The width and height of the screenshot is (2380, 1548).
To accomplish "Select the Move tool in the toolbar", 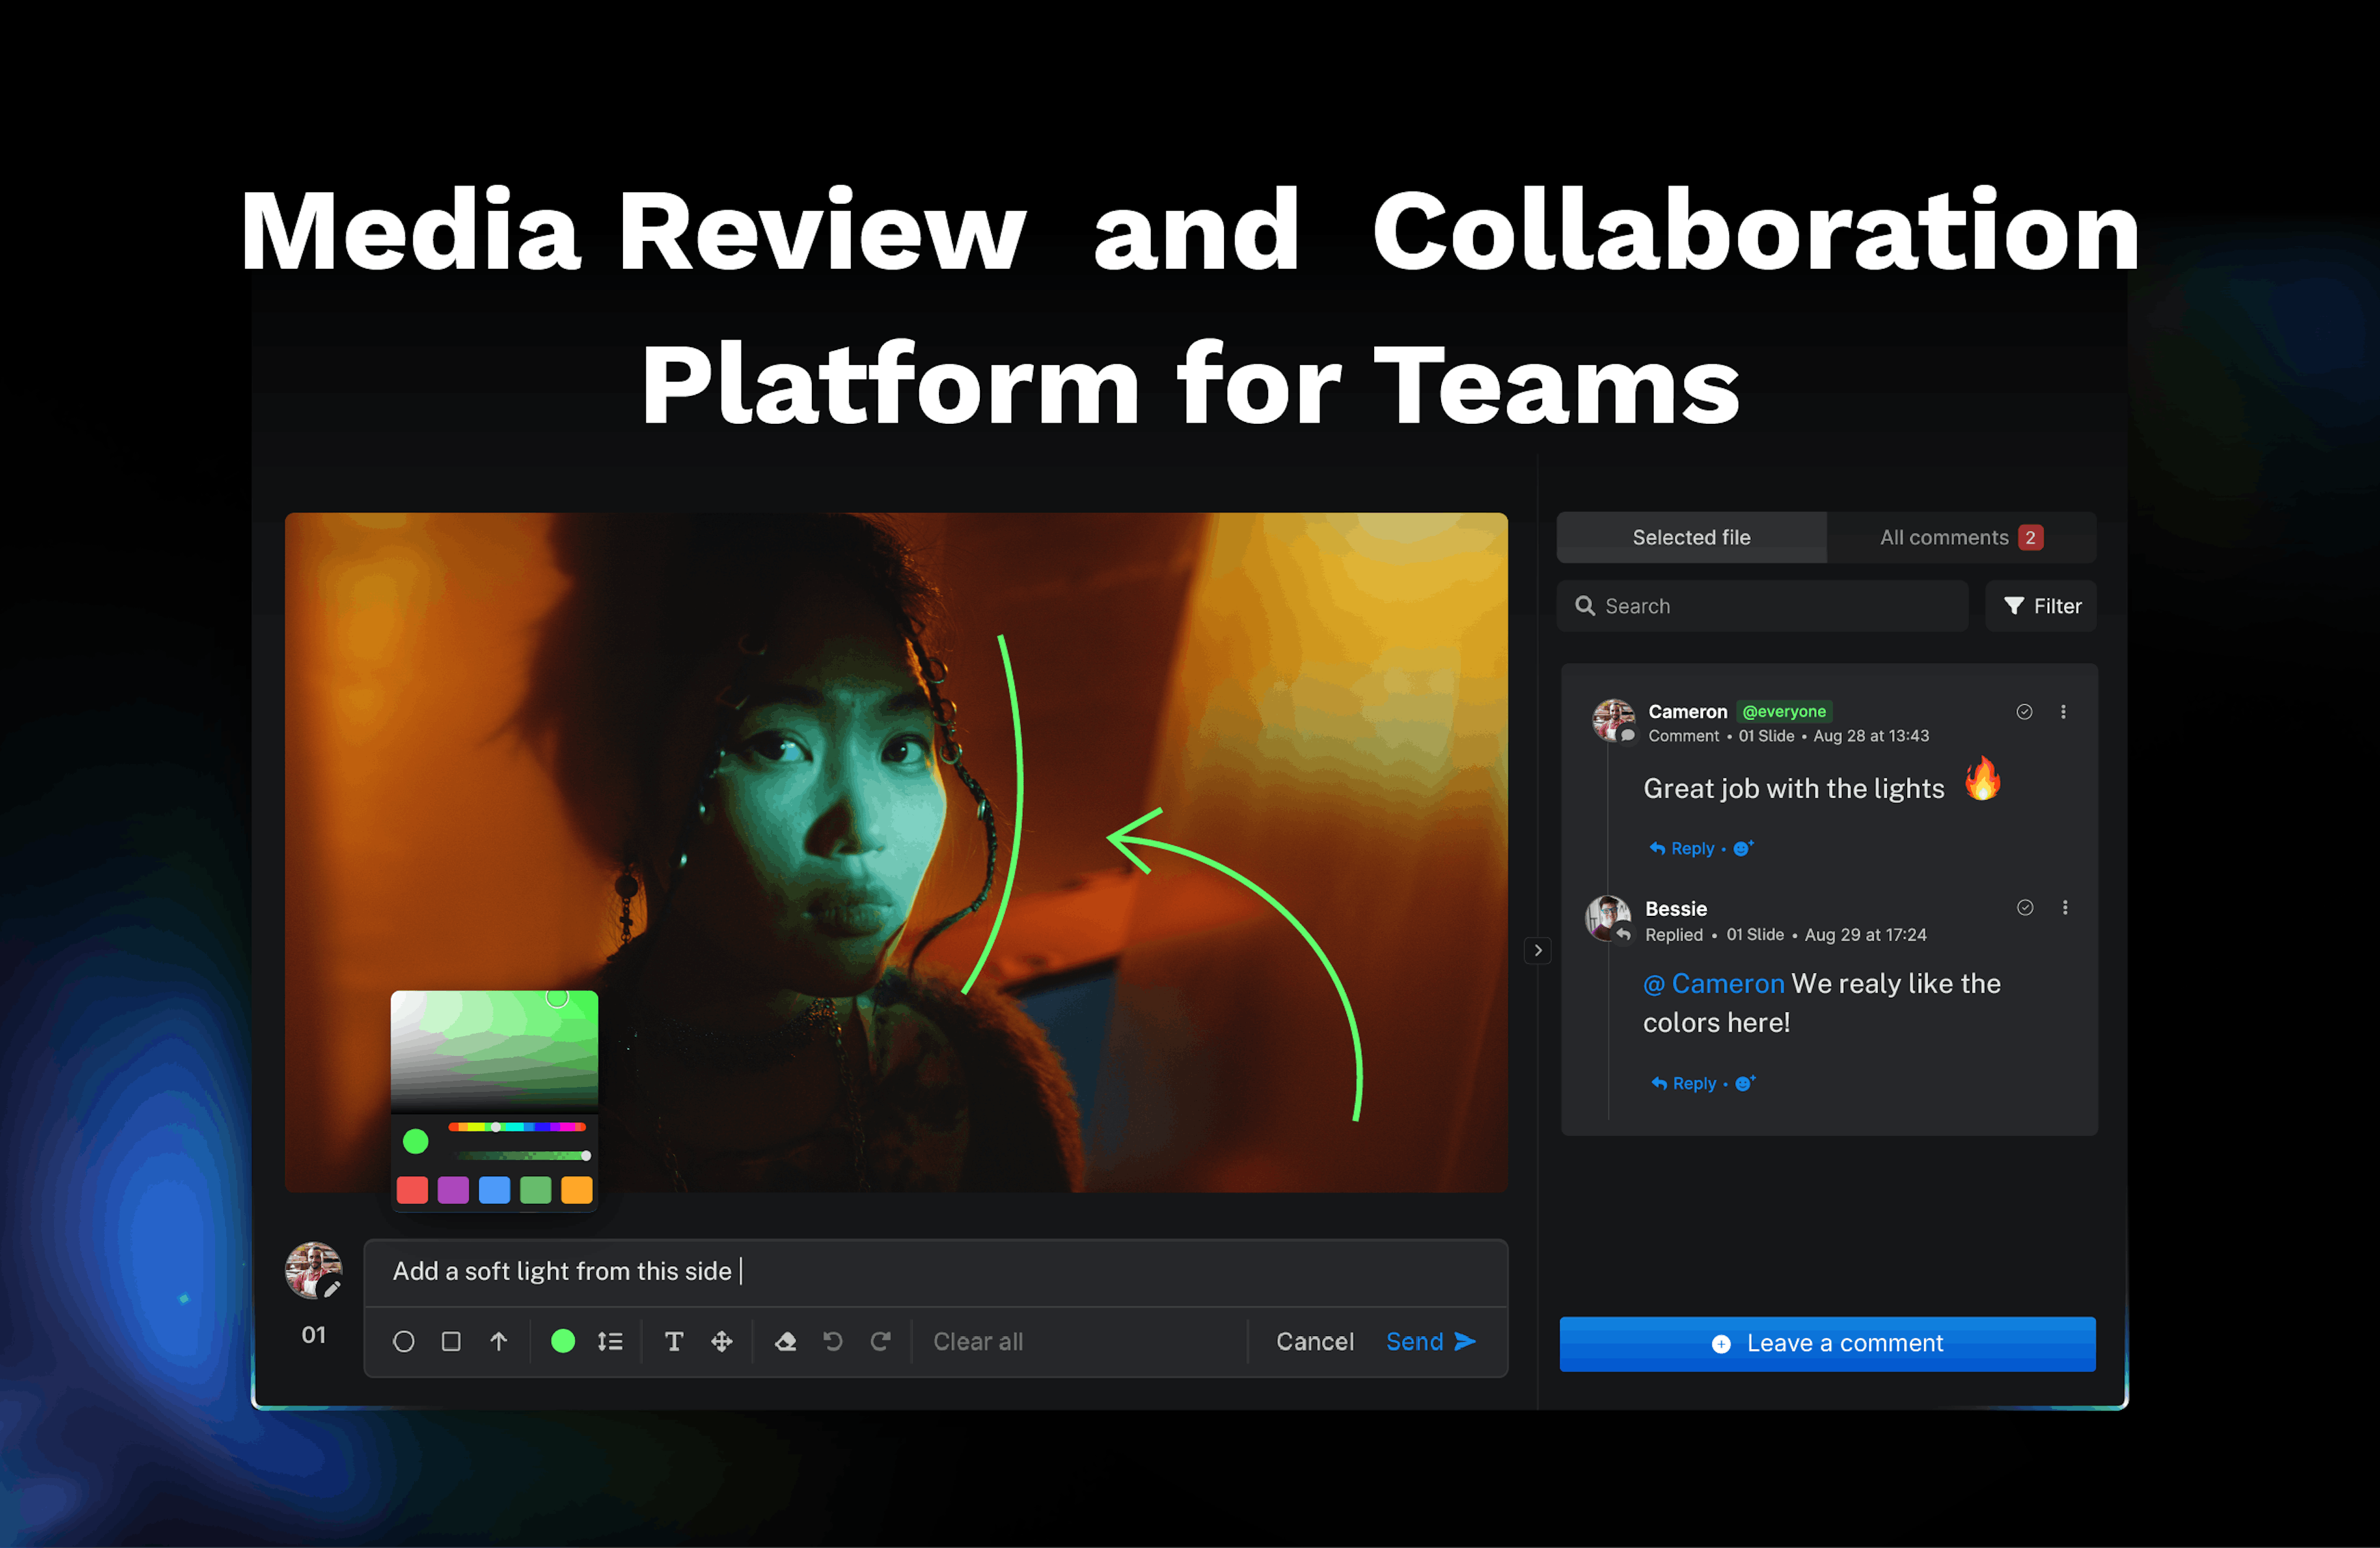I will [x=722, y=1341].
